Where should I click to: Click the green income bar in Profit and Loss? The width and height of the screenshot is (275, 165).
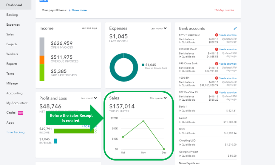pyautogui.click(x=74, y=131)
